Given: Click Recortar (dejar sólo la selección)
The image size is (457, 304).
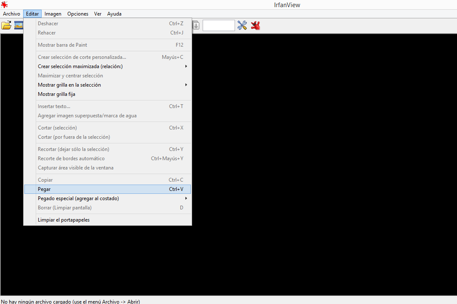Looking at the screenshot, I should tap(108, 149).
